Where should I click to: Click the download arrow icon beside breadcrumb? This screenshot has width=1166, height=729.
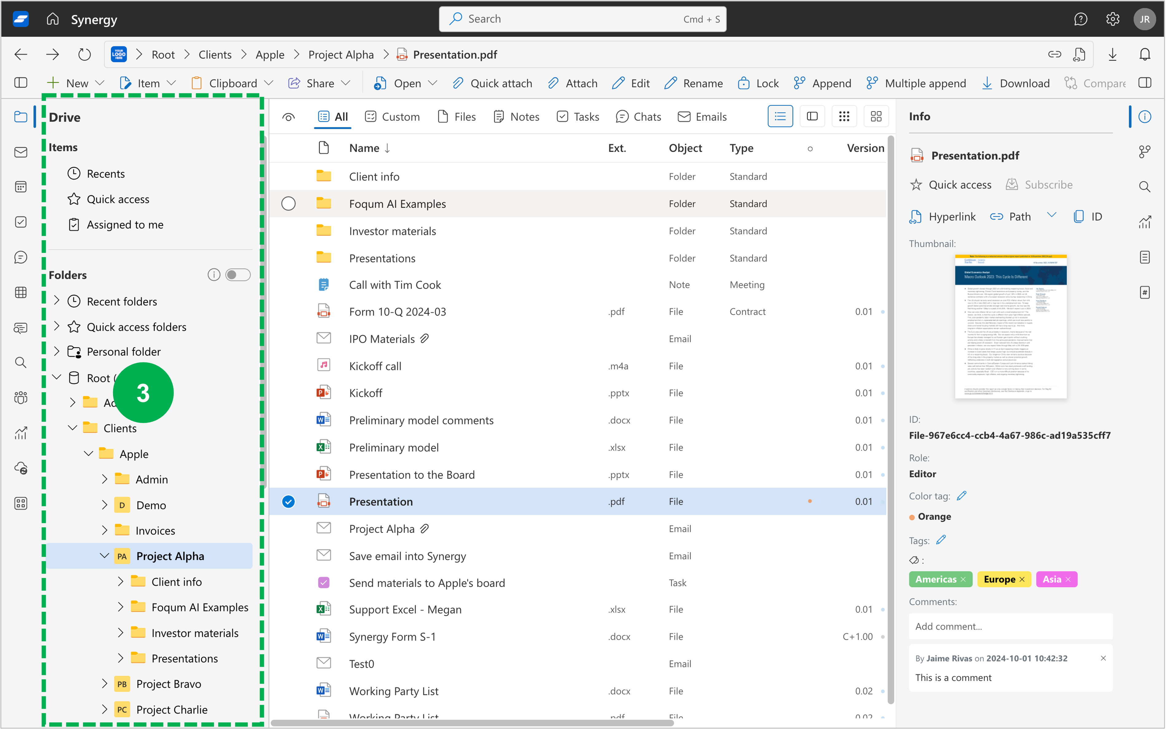[1113, 54]
